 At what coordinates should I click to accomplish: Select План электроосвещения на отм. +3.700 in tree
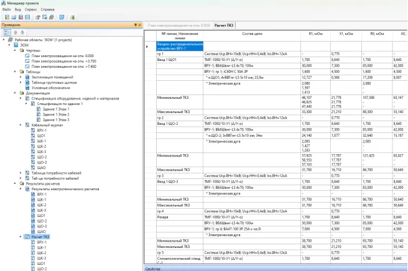click(63, 61)
